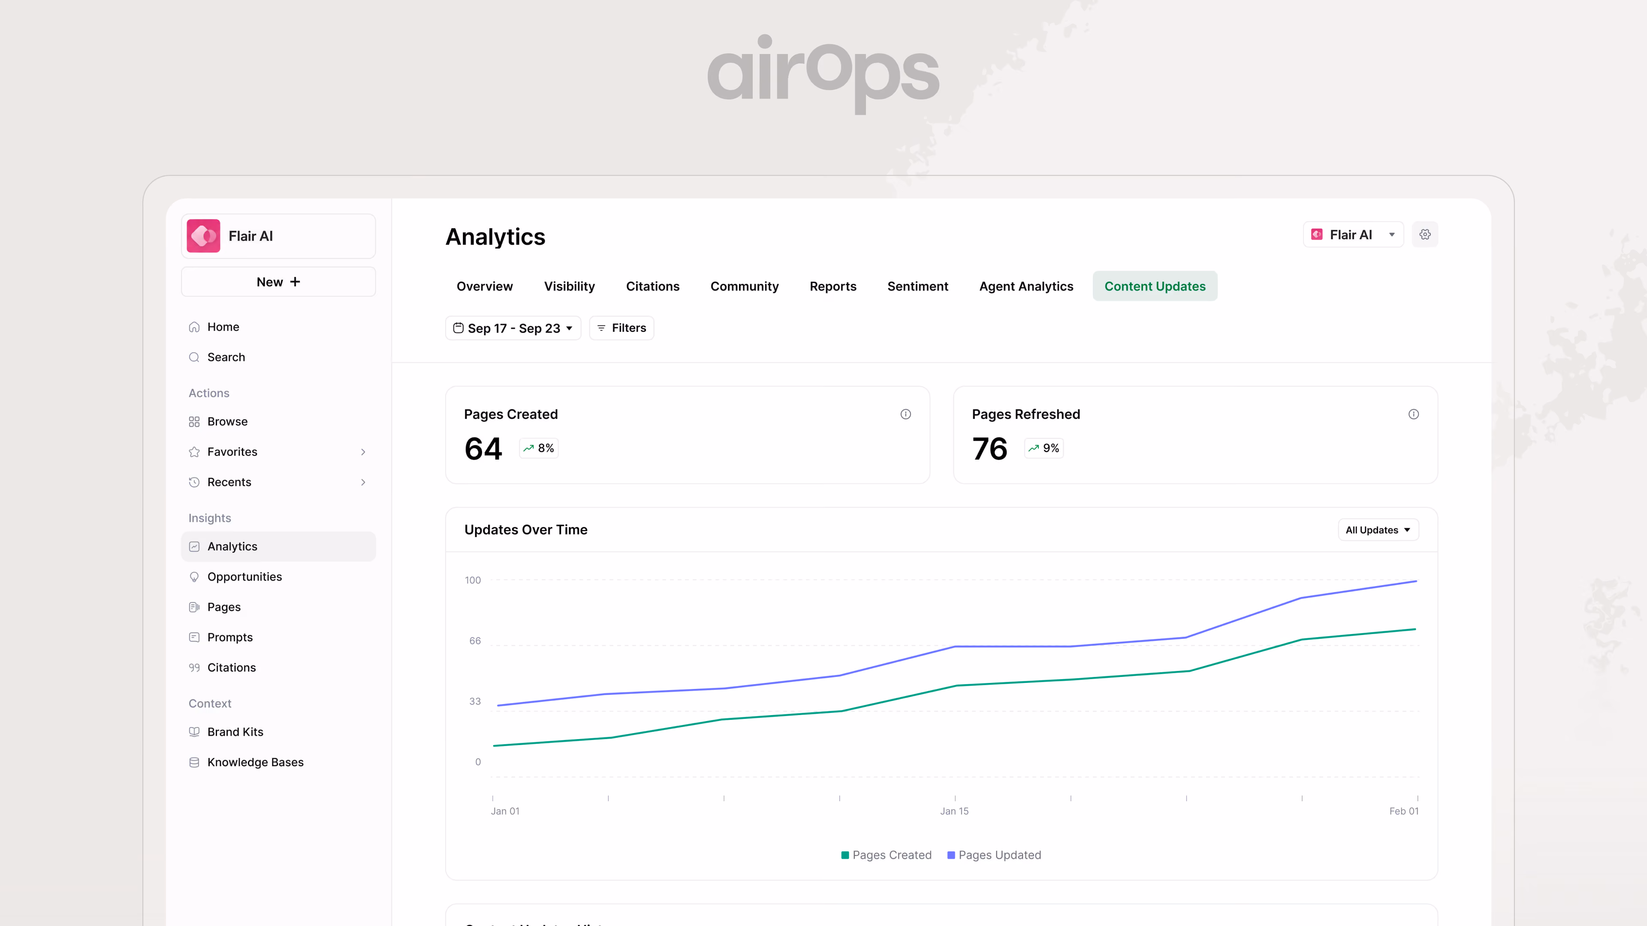This screenshot has height=926, width=1647.
Task: Open Knowledge Bases under Context
Action: click(278, 762)
